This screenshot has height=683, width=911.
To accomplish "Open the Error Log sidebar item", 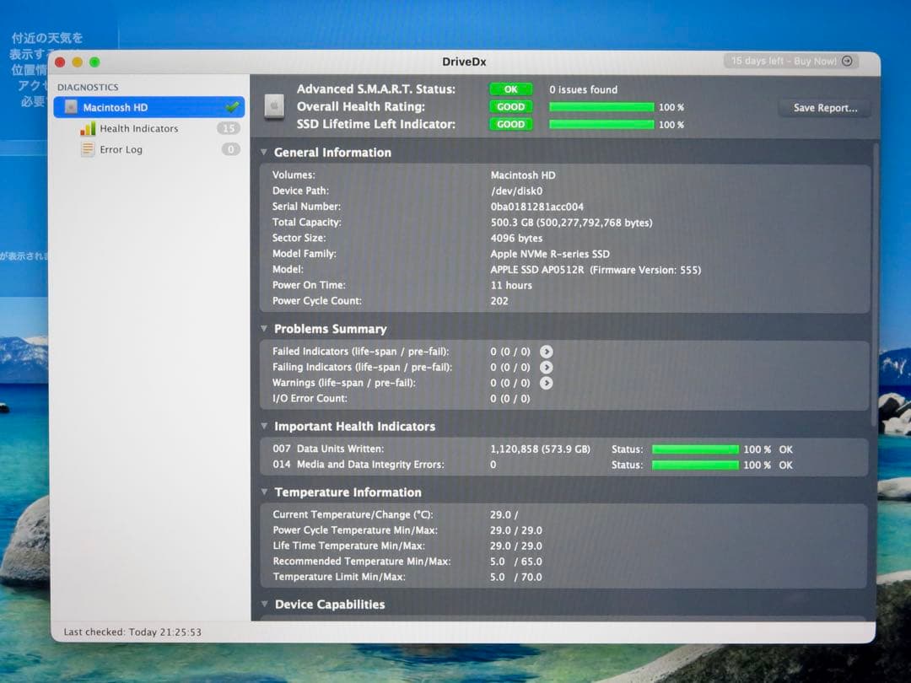I will (121, 150).
